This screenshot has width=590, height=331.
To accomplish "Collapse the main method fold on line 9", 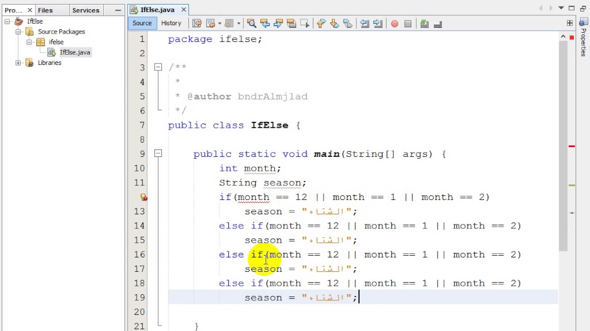I will click(158, 154).
